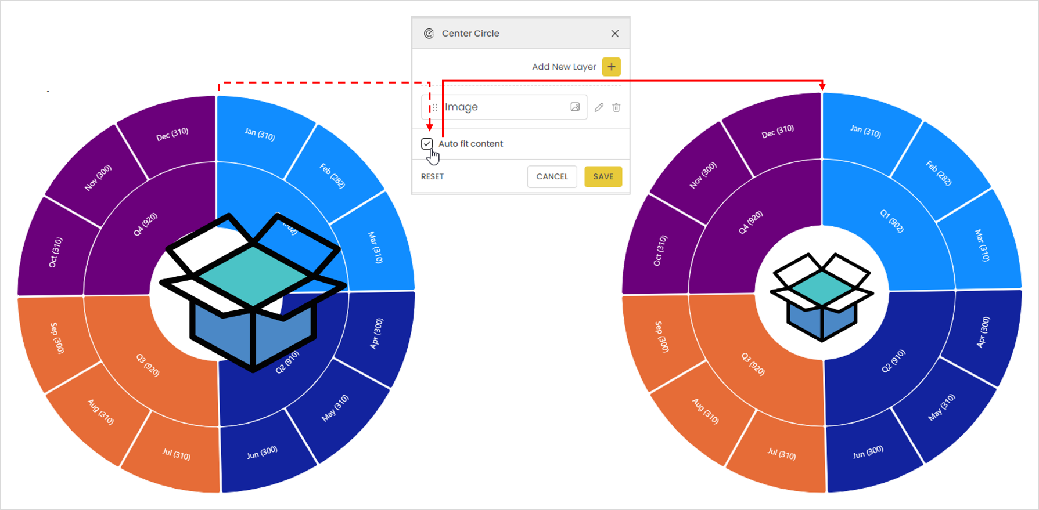This screenshot has width=1039, height=510.
Task: Click the Image layer name field
Action: point(504,107)
